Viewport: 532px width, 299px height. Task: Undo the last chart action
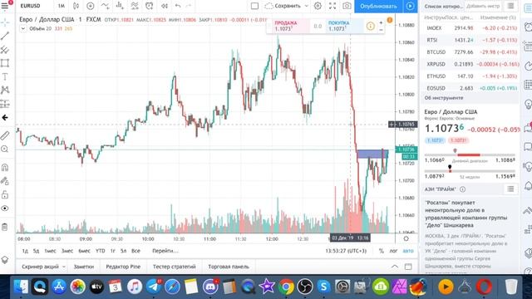pos(178,6)
